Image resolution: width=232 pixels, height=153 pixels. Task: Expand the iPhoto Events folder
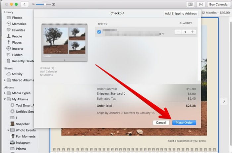click(8, 130)
